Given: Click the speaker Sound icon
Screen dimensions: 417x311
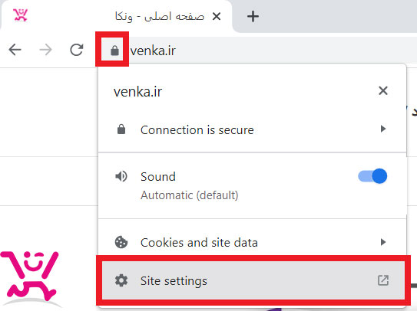Looking at the screenshot, I should [x=121, y=176].
